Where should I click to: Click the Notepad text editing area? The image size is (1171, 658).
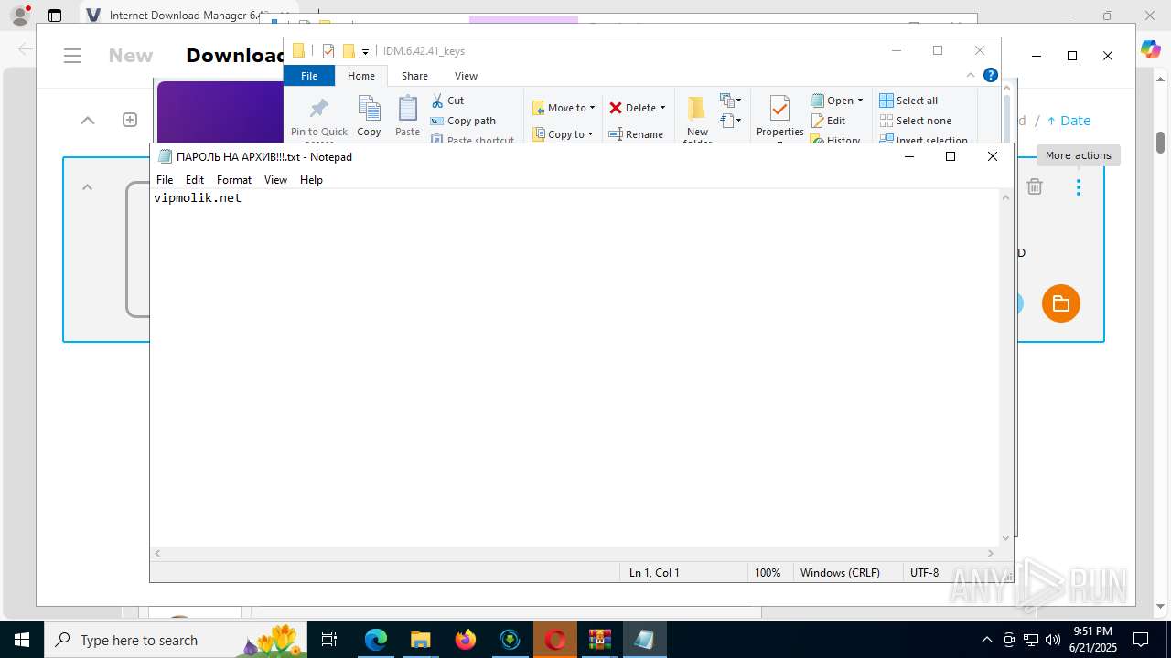pos(575,367)
